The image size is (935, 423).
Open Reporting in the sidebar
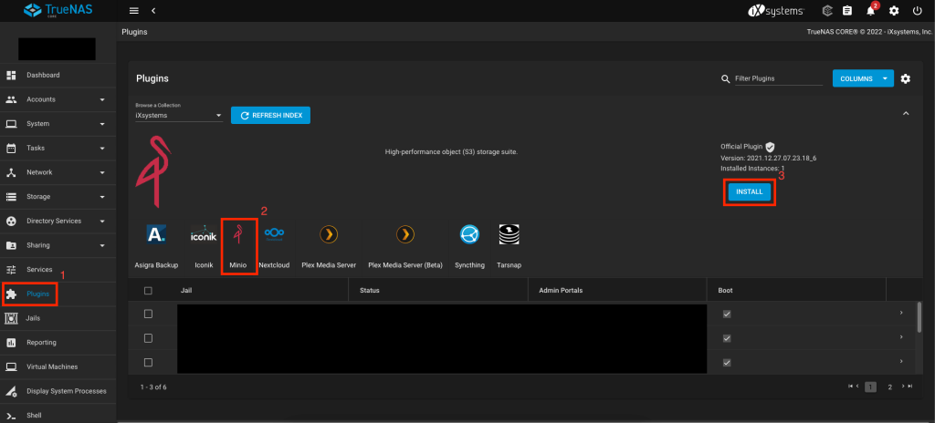pos(58,343)
